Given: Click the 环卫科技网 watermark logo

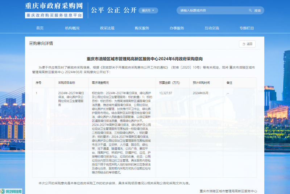Looking at the screenshot, I should point(11,191).
